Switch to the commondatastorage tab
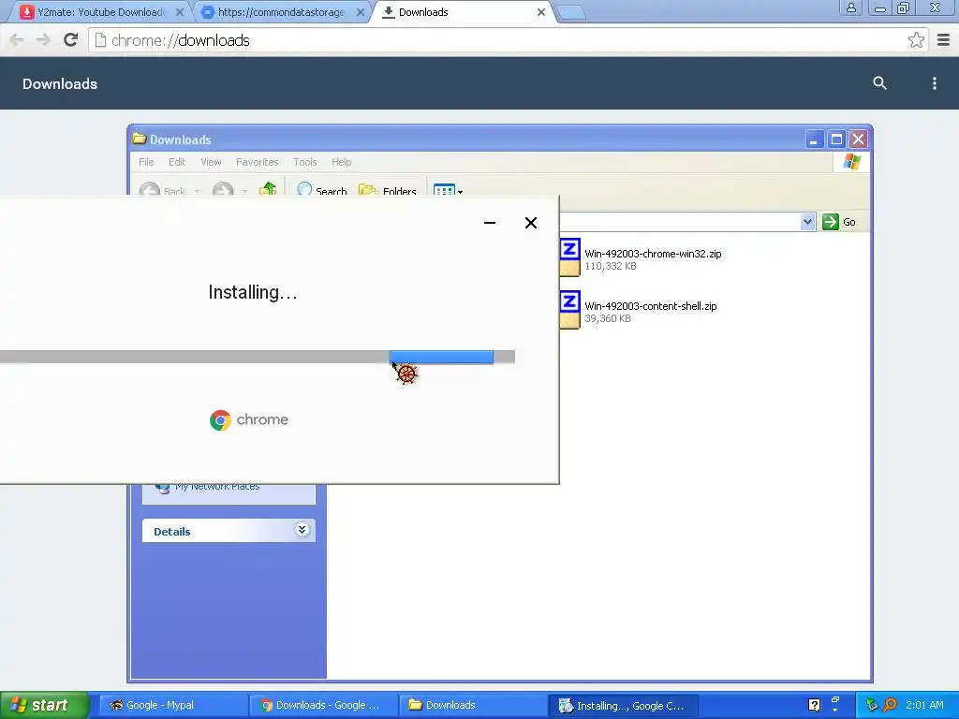Viewport: 959px width, 719px height. click(x=281, y=12)
